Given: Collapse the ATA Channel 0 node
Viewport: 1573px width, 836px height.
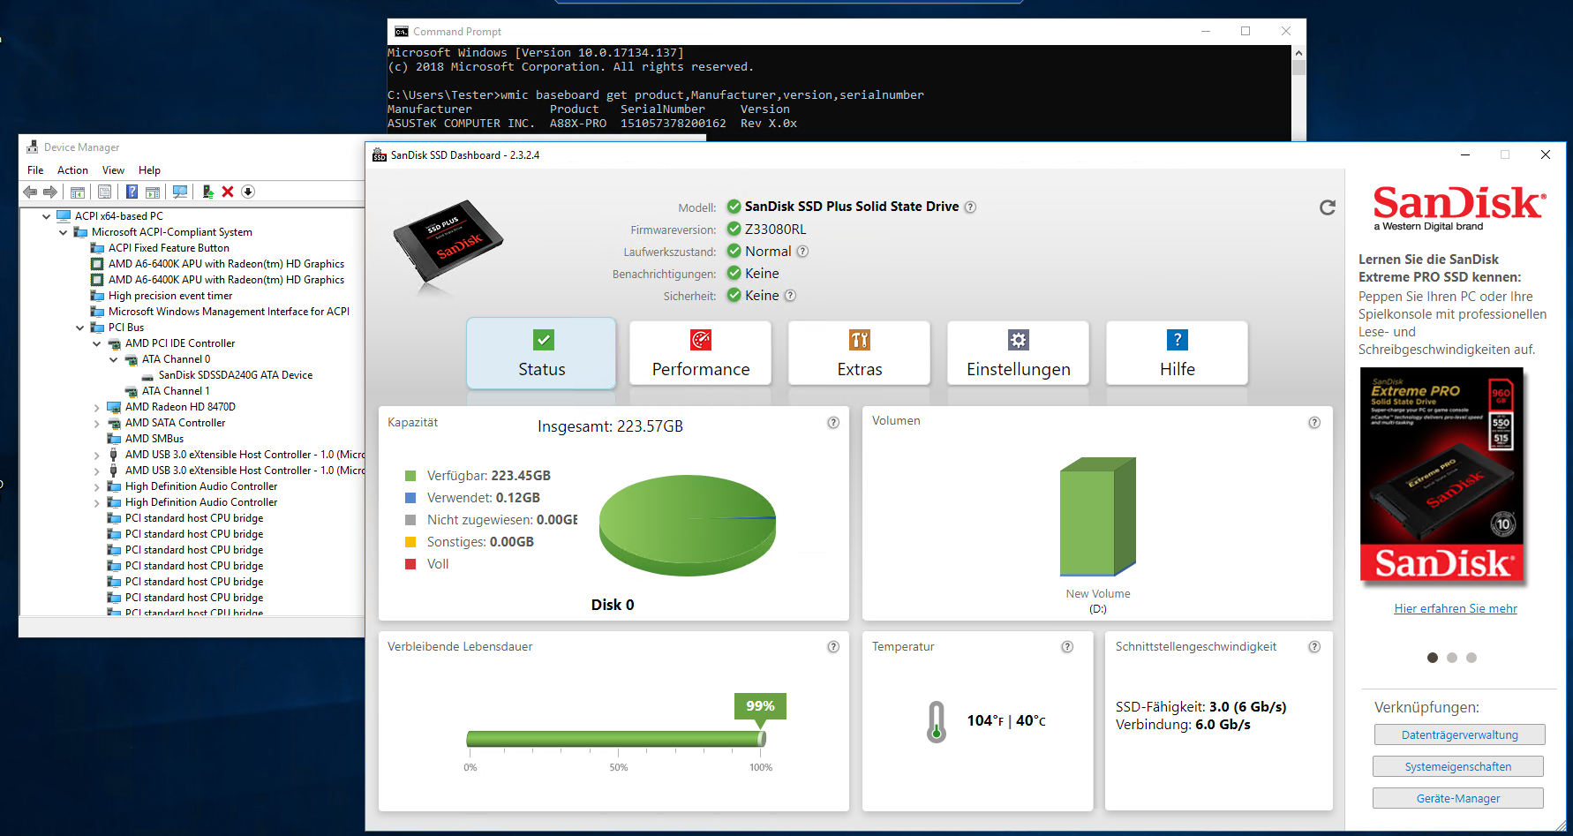Looking at the screenshot, I should (114, 359).
